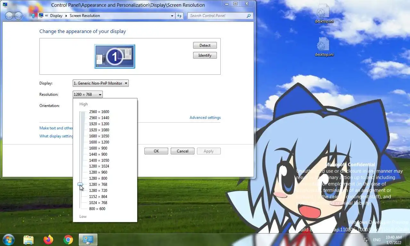Select 1680 × 1050 resolution
Viewport: 410px width, 246px height.
[x=99, y=136]
